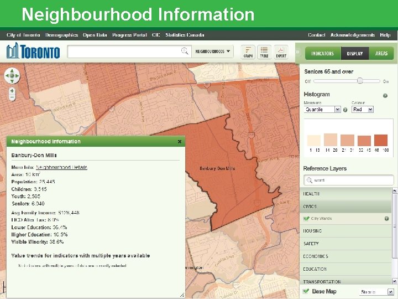
Task: Open Progress Portal link
Action: click(x=129, y=35)
